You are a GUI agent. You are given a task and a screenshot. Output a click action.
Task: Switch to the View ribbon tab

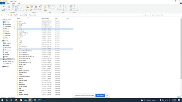19,3
